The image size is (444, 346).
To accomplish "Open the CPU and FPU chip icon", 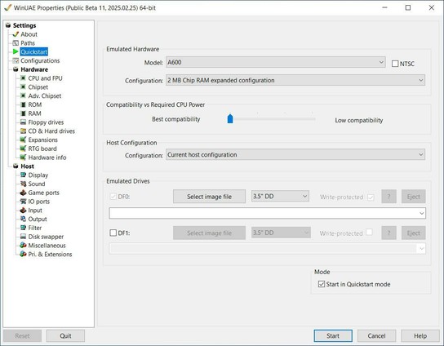I will pyautogui.click(x=23, y=78).
